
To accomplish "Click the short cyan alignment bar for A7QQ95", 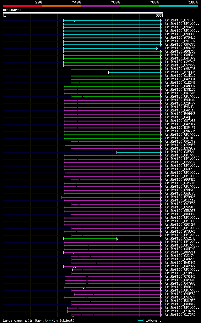I will coord(135,72).
